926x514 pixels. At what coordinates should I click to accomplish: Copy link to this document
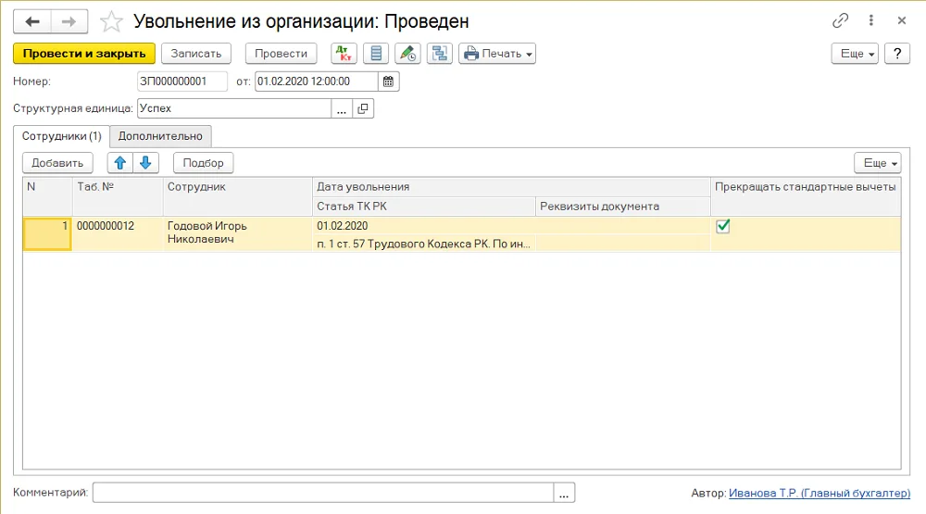point(840,20)
